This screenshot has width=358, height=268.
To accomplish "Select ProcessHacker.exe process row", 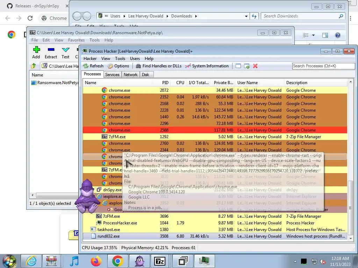I will pos(215,223).
